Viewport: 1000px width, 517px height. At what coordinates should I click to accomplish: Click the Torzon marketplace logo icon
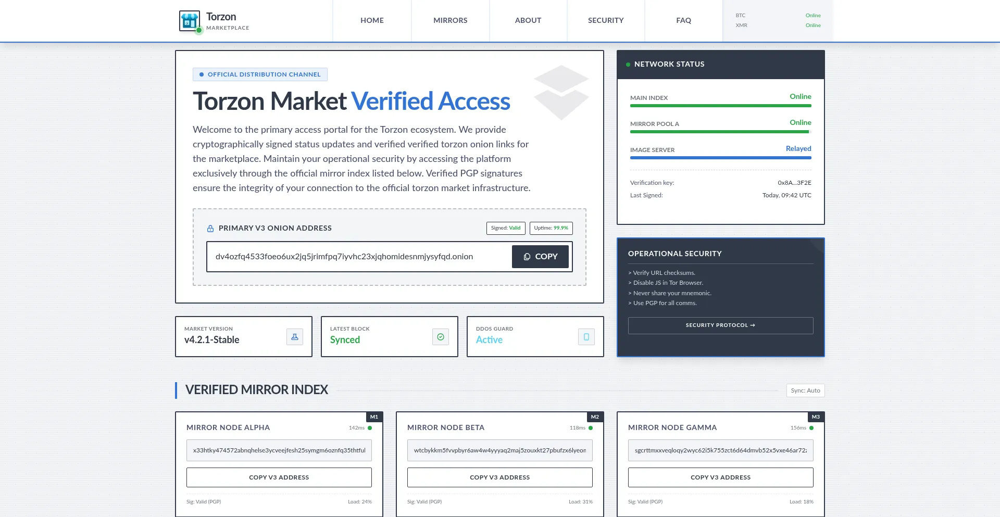(189, 20)
